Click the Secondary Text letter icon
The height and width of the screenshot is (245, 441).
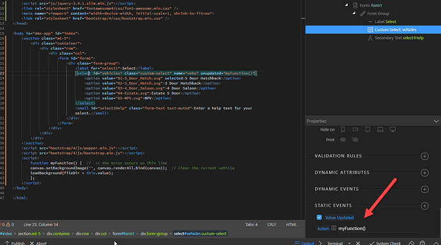(370, 38)
